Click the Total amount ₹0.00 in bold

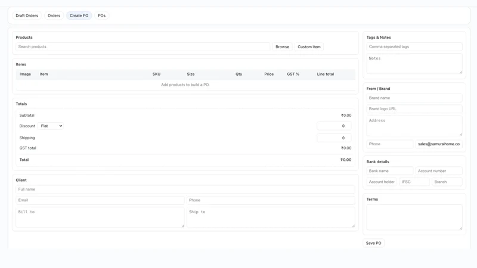(346, 160)
